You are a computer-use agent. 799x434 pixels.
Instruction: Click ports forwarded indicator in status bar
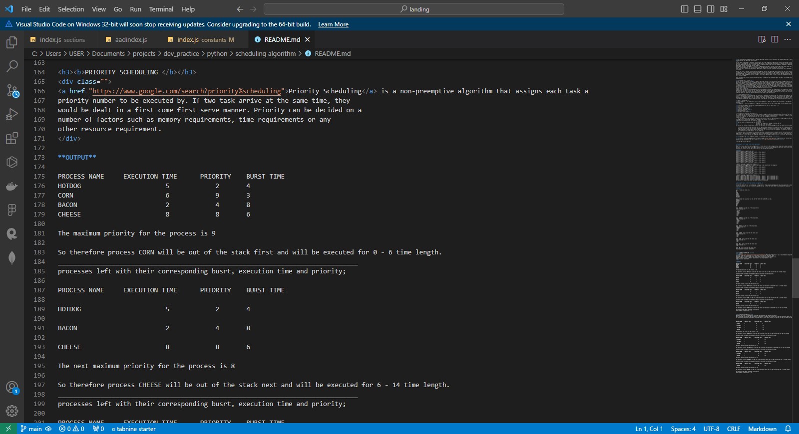click(x=98, y=429)
